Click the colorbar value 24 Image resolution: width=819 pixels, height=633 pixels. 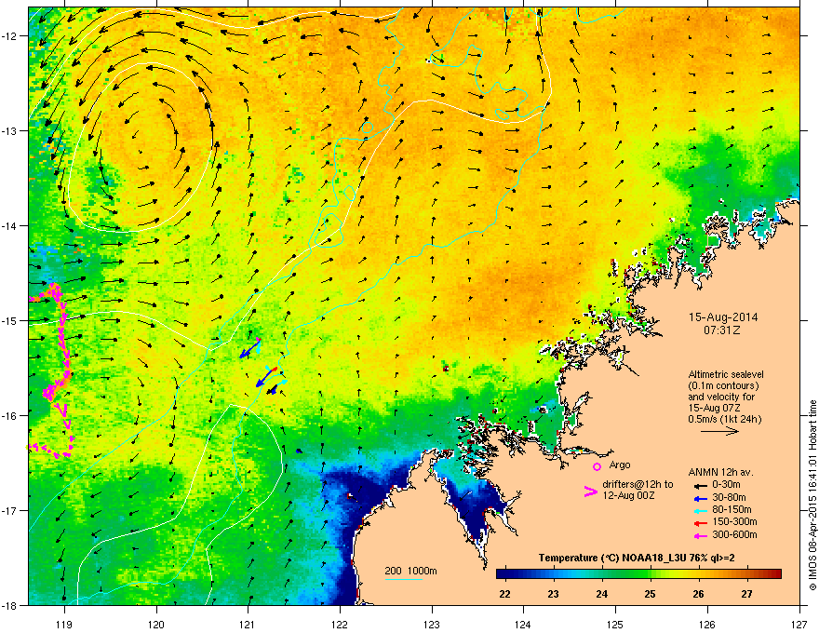[602, 594]
